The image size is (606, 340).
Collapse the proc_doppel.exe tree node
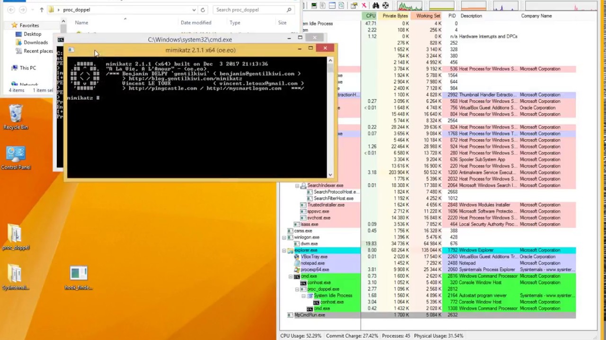(297, 289)
